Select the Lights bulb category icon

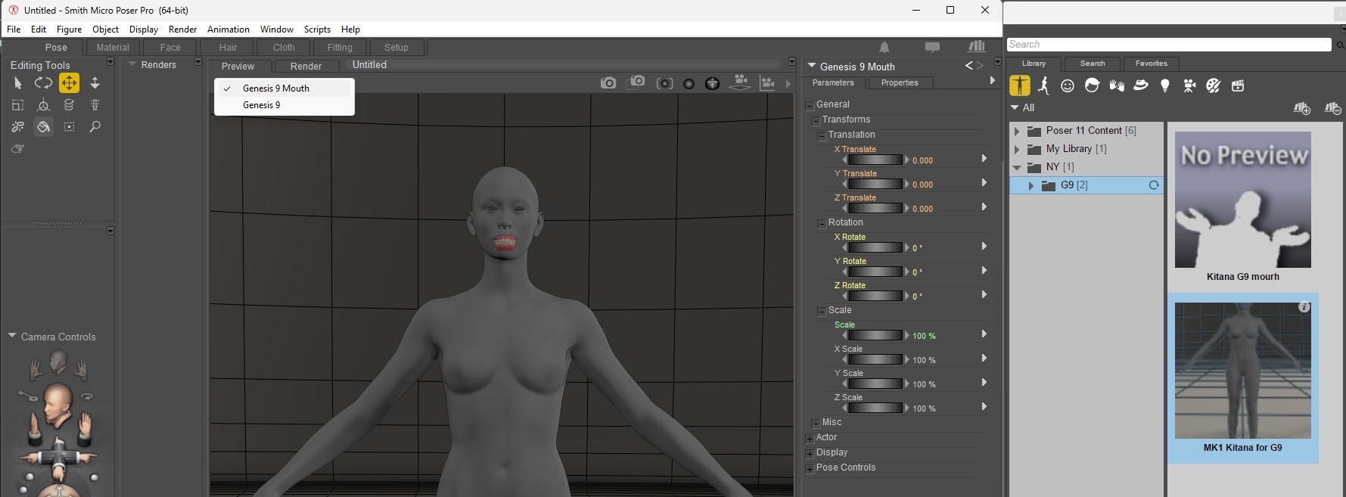click(x=1165, y=85)
